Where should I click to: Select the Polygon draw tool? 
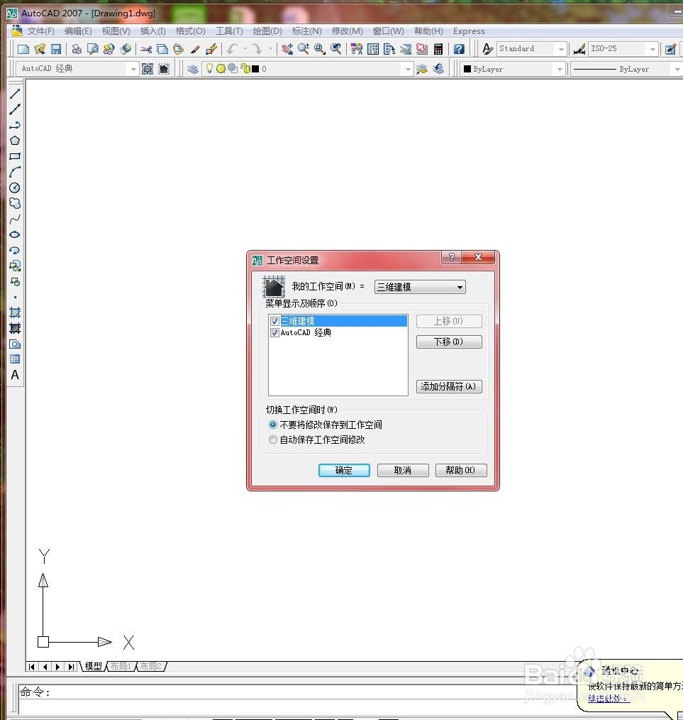click(15, 141)
